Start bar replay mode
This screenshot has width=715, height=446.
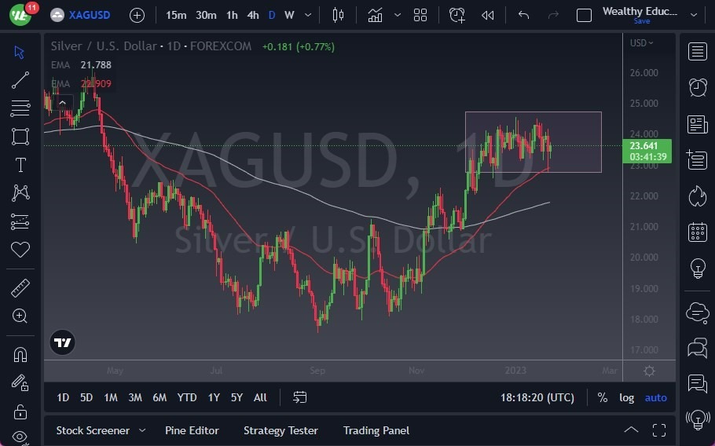487,16
